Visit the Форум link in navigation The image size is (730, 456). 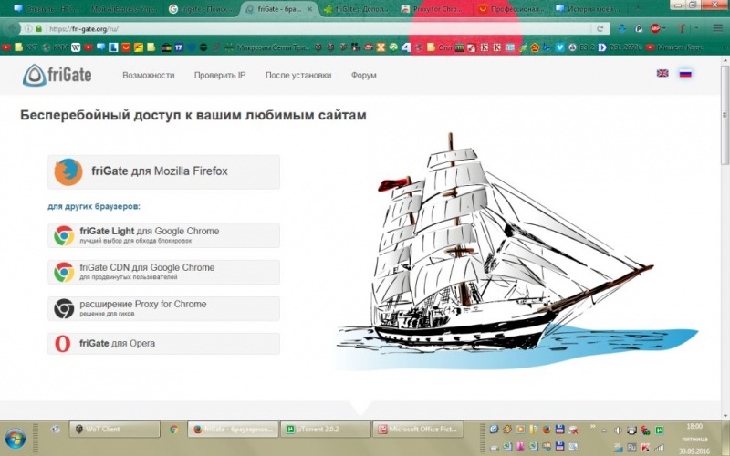[x=363, y=75]
